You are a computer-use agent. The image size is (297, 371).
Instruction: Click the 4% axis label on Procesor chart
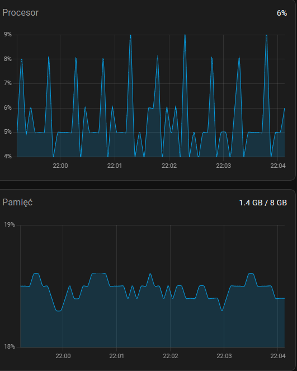(x=8, y=156)
